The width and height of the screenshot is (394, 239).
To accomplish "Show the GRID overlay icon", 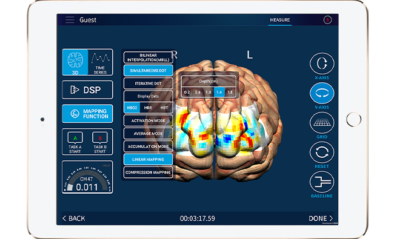I will pos(322,123).
